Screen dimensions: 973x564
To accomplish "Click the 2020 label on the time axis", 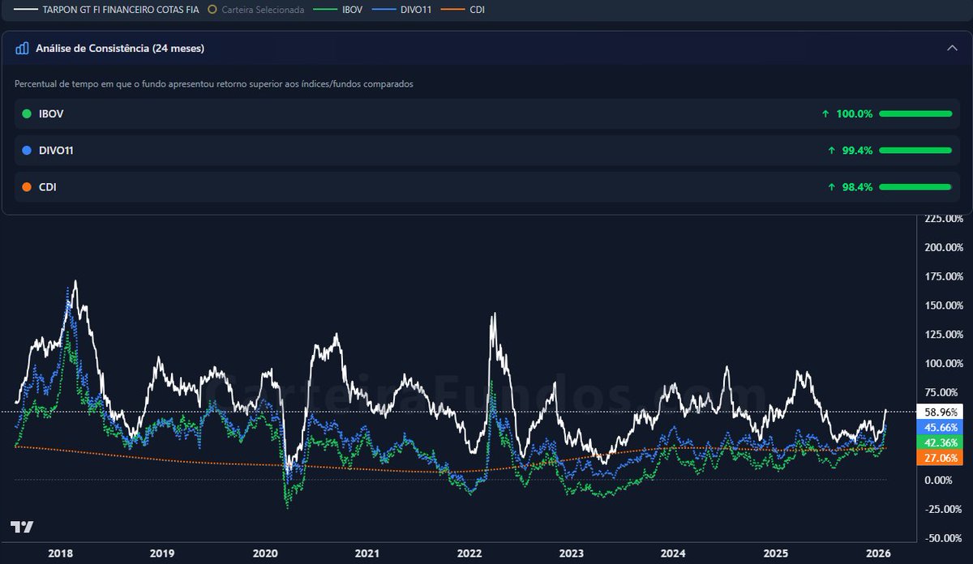I will click(264, 553).
